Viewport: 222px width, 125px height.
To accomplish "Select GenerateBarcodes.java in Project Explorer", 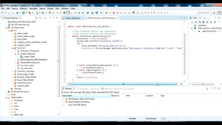I will [30, 62].
